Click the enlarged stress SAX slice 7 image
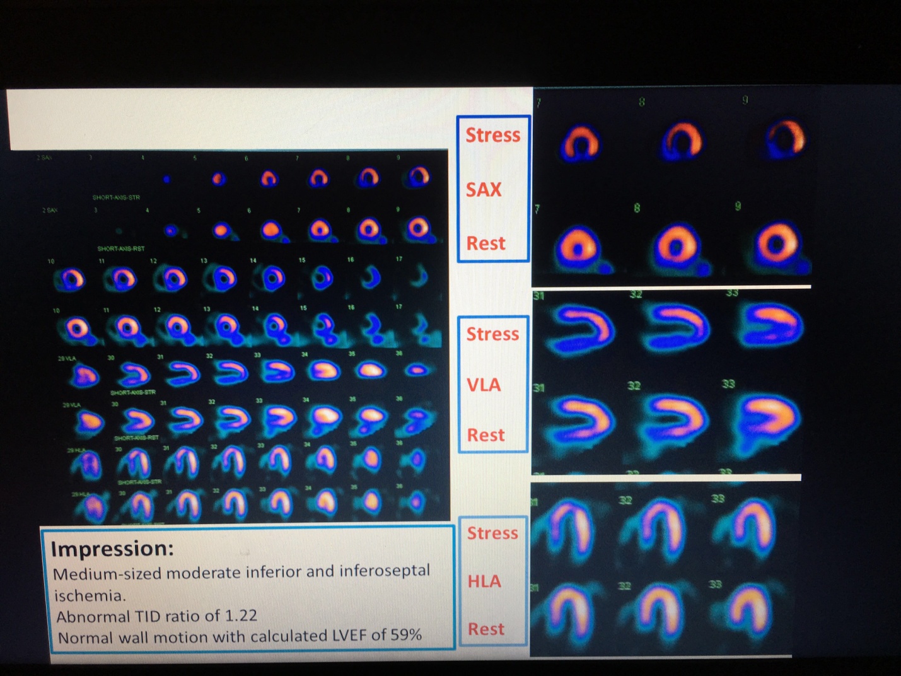This screenshot has height=676, width=901. pos(579,141)
